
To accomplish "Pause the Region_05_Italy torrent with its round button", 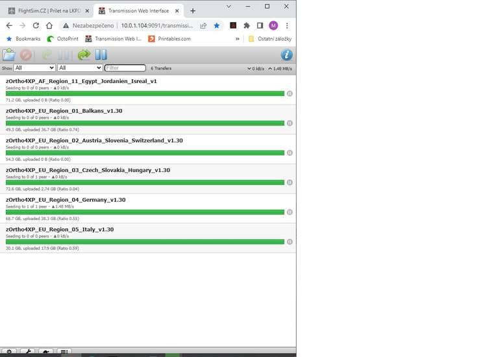I will [x=290, y=241].
